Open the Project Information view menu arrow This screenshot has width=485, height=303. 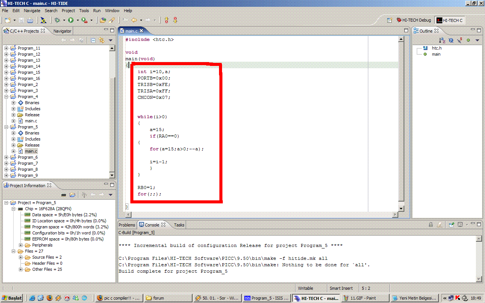[x=111, y=195]
